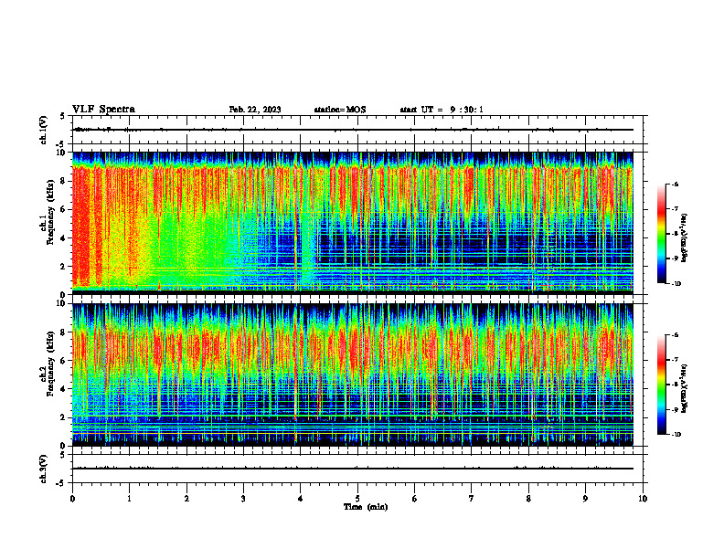Image resolution: width=724 pixels, height=559 pixels.
Task: Click the "Feb. 22, 2023" date label
Action: [255, 110]
